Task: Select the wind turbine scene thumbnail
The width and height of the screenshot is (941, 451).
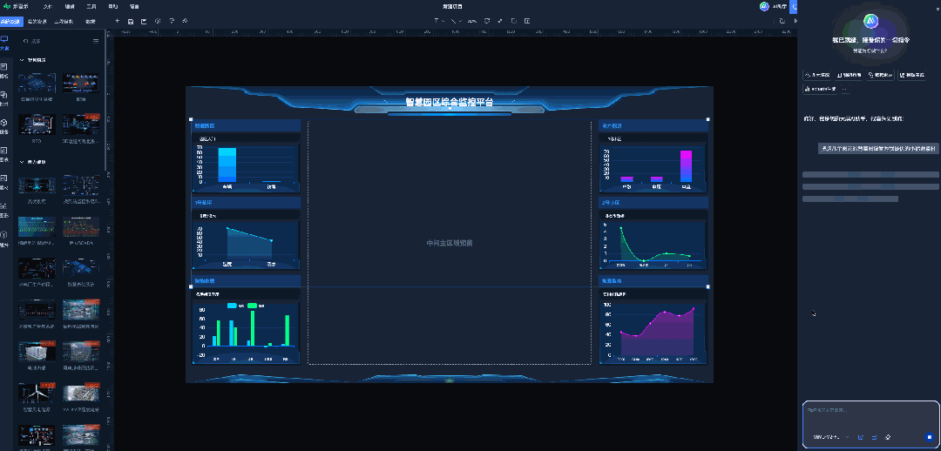Action: pos(37,394)
